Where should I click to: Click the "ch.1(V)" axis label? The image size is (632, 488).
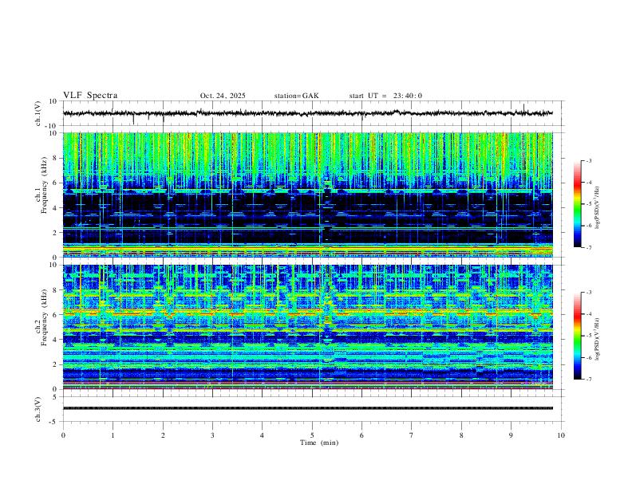[38, 113]
